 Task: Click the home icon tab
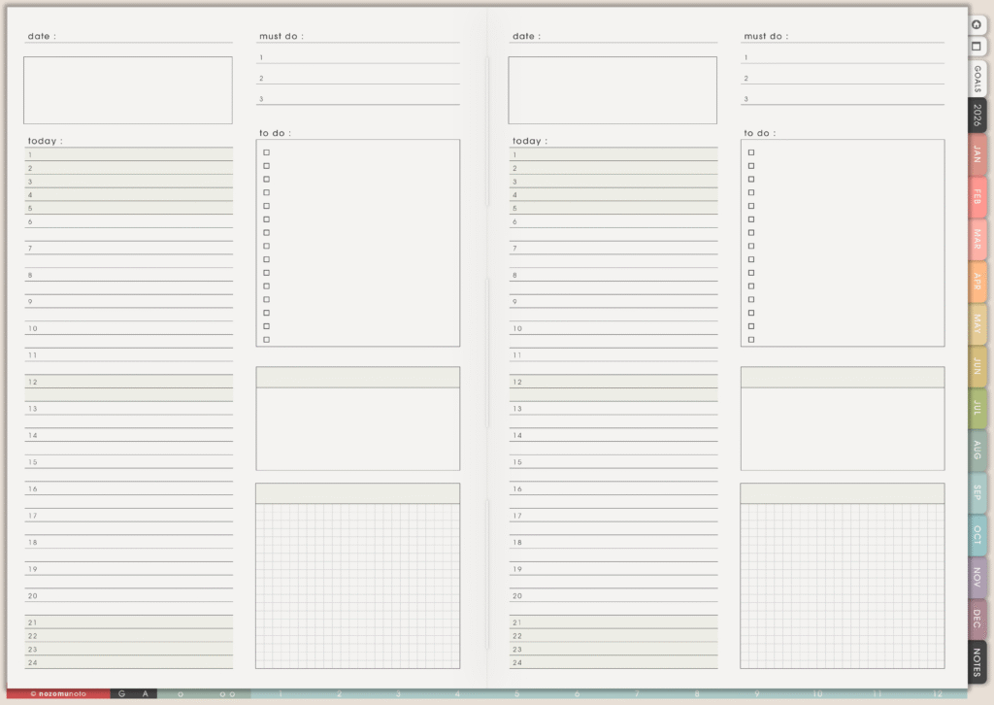[976, 24]
